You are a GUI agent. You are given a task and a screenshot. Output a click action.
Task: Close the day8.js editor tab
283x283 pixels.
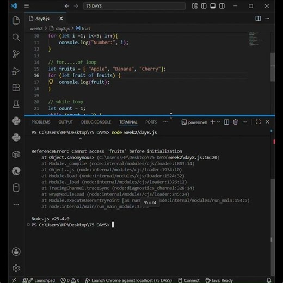(61, 19)
